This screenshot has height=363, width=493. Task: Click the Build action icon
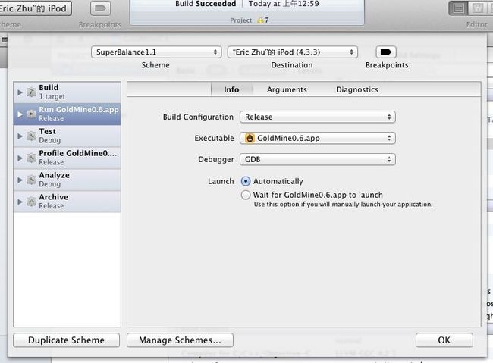pos(31,92)
